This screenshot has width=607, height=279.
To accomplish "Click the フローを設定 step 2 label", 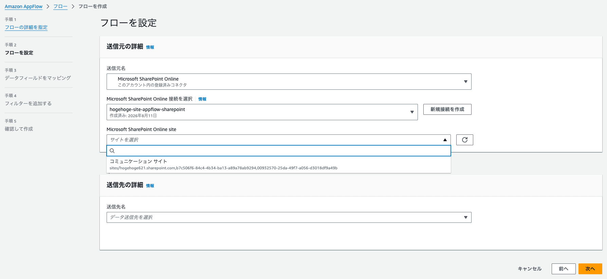I will (19, 53).
